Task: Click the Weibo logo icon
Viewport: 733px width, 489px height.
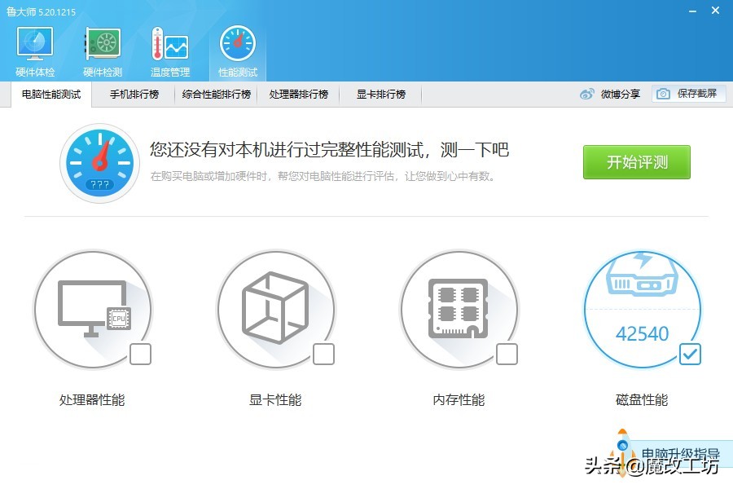Action: (x=587, y=94)
